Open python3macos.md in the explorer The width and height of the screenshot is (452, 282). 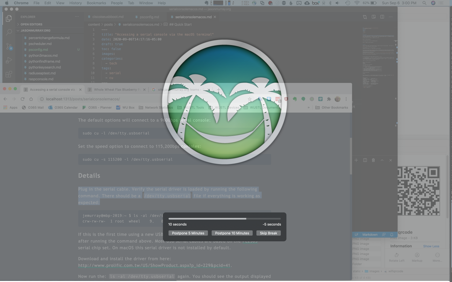click(x=43, y=55)
